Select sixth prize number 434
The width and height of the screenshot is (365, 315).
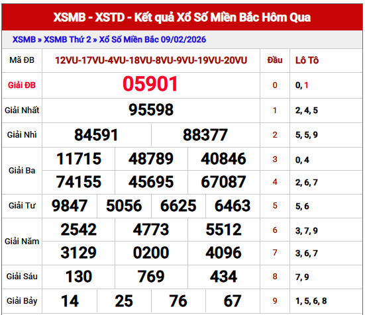click(x=224, y=277)
